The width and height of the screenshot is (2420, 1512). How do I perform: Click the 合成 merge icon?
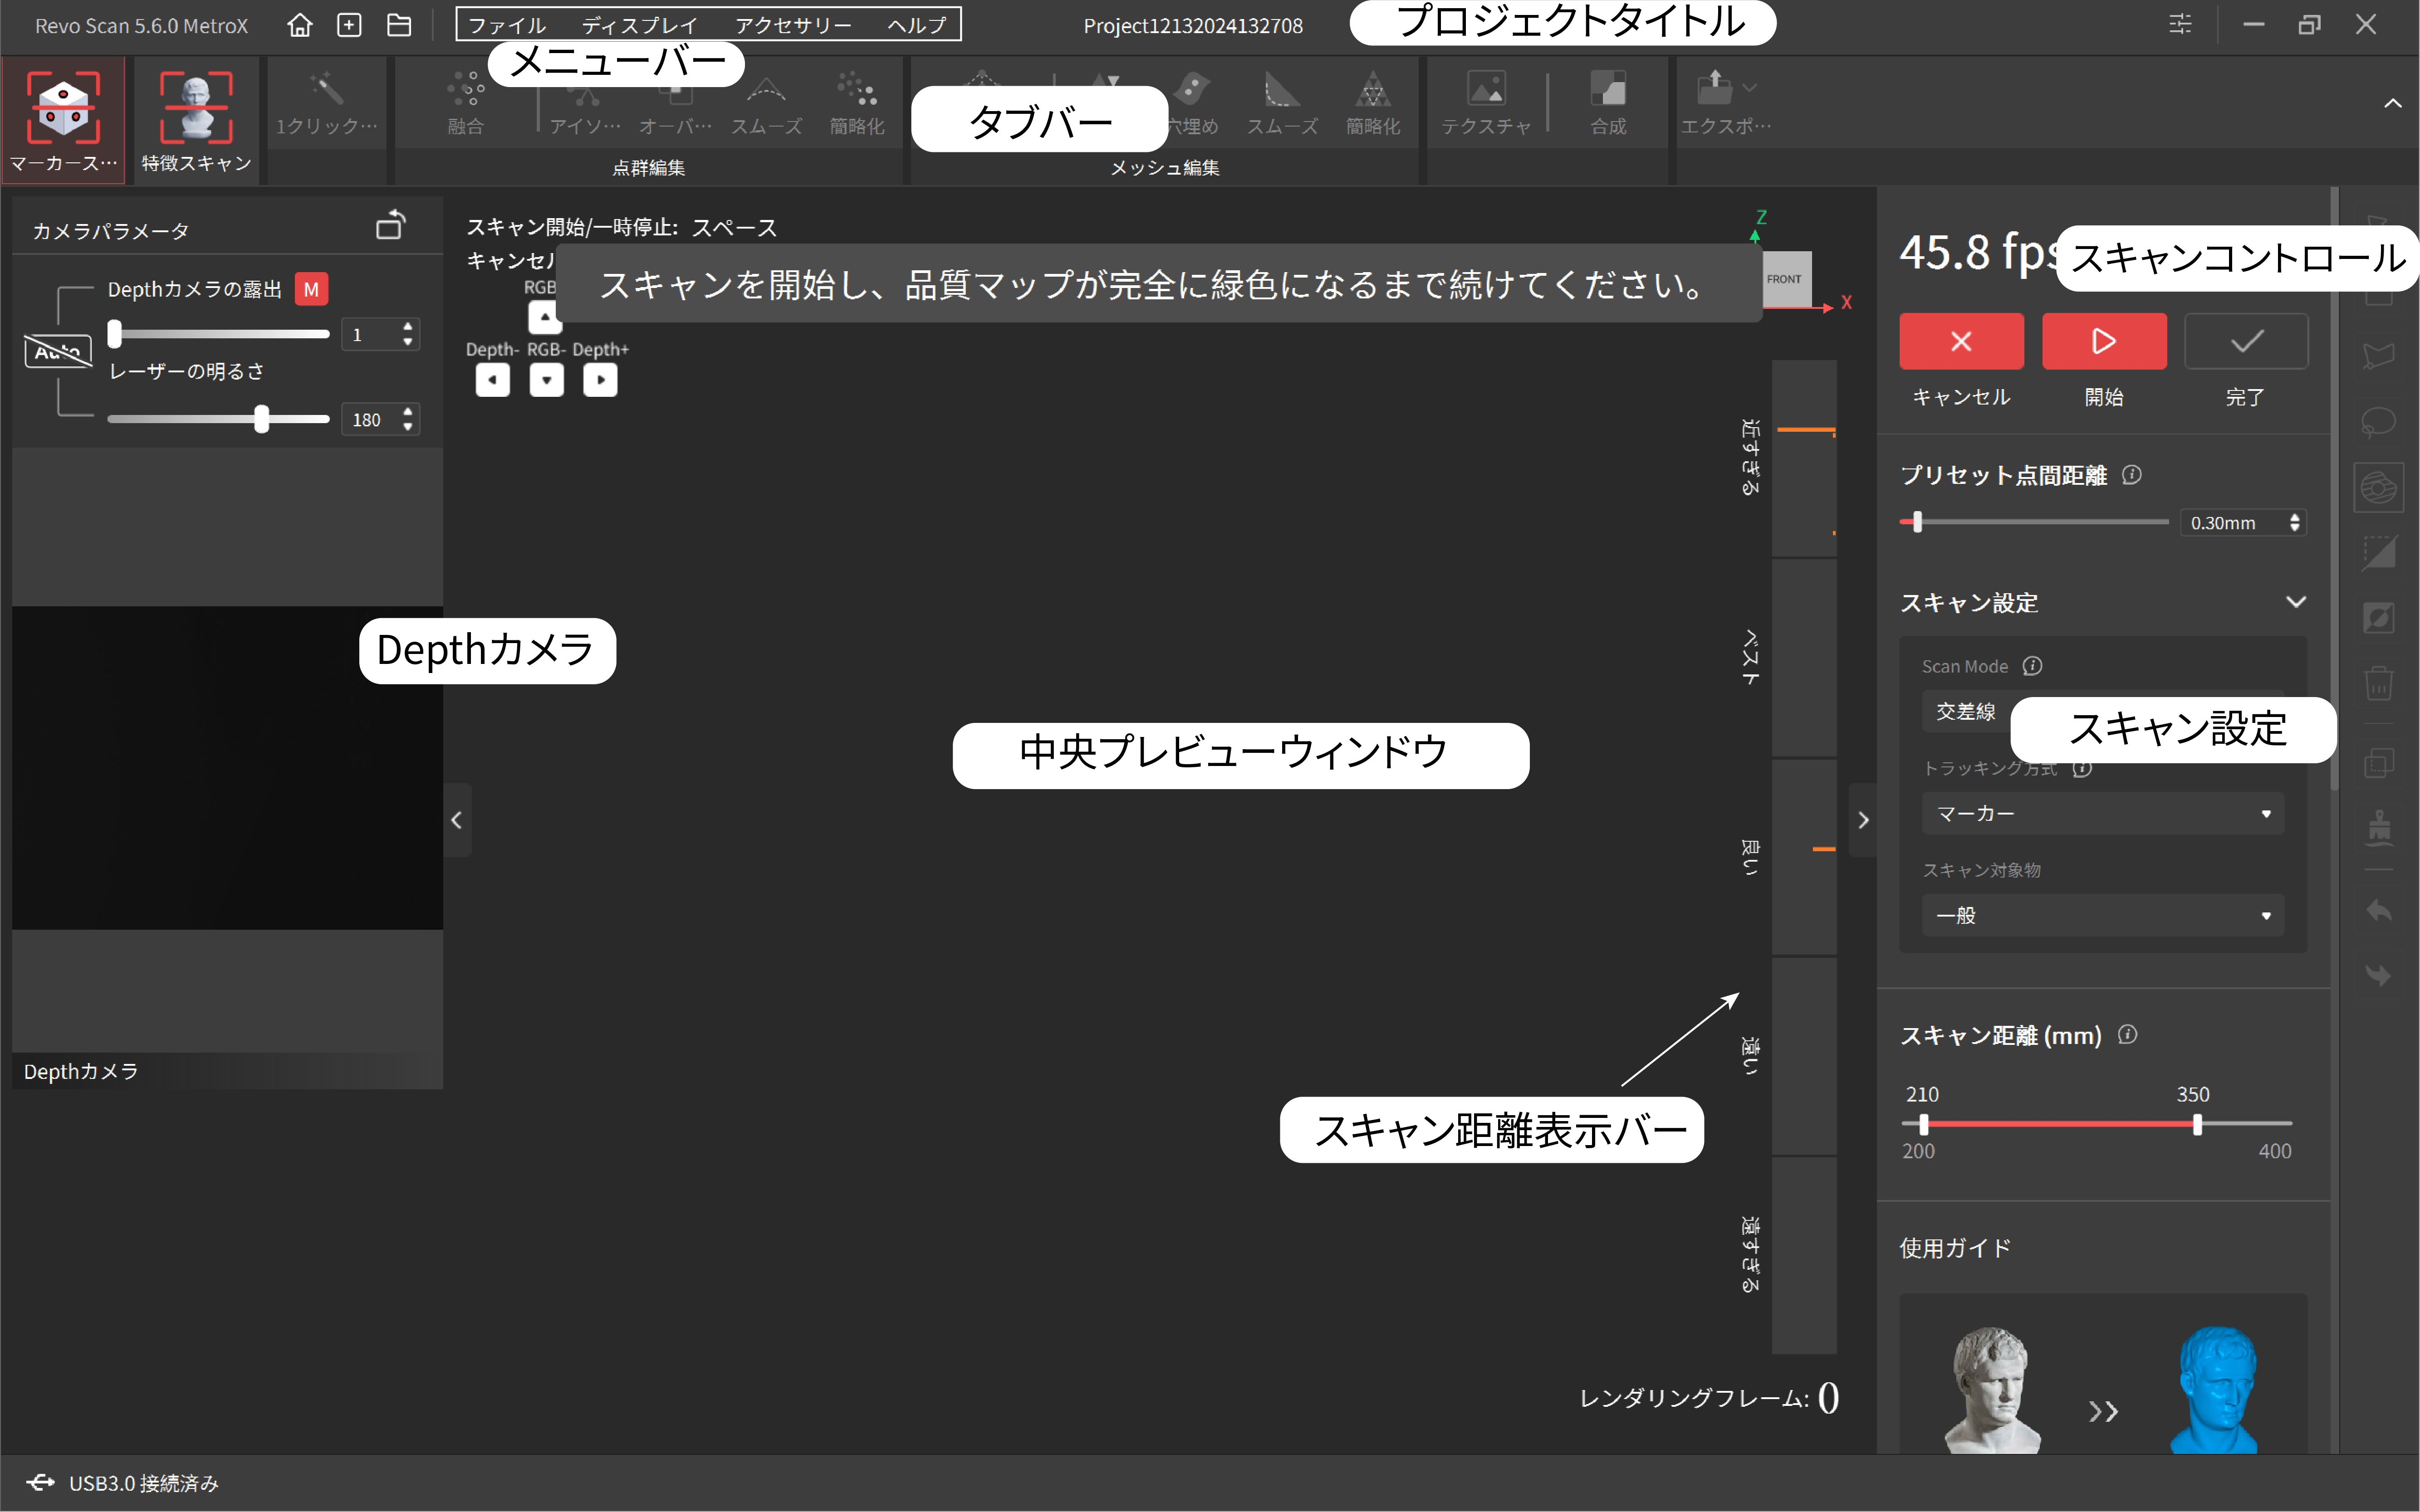coord(1608,89)
